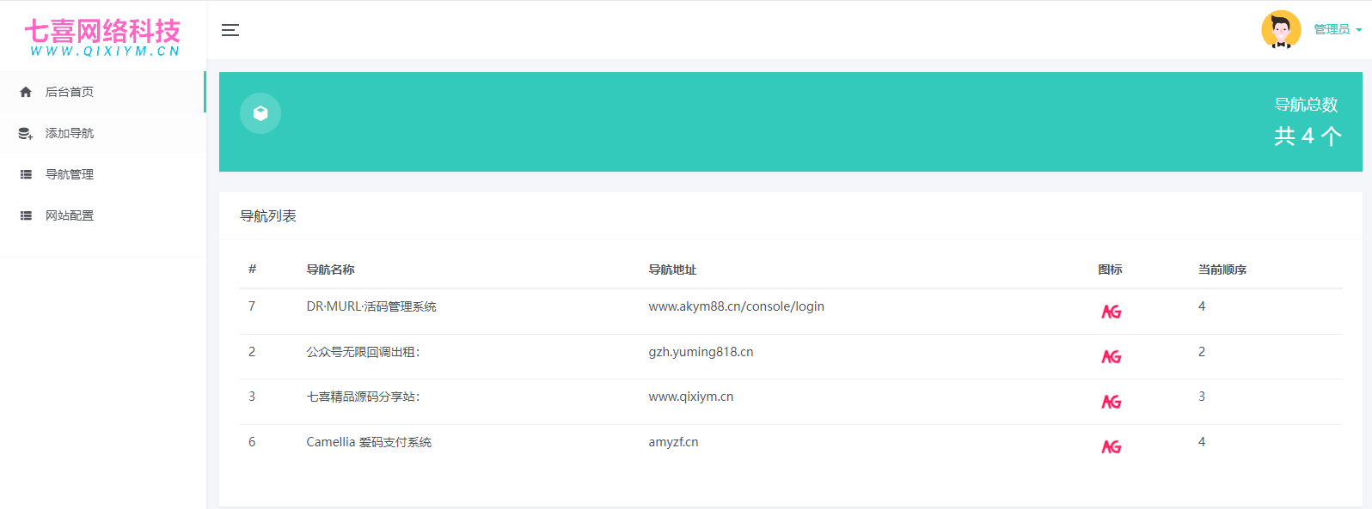Screen dimensions: 1372x509
Task: Open 网站配置 settings page
Action: click(70, 215)
